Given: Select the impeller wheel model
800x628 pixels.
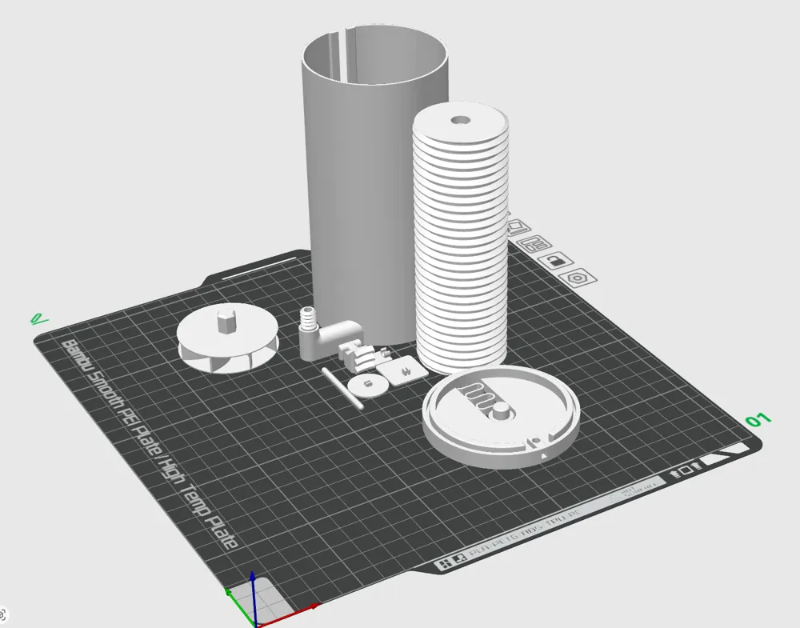Looking at the screenshot, I should click(x=227, y=340).
